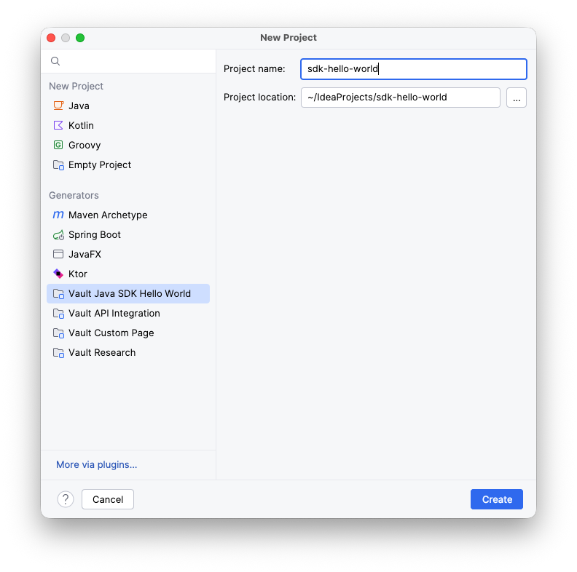Image resolution: width=577 pixels, height=572 pixels.
Task: Open help with the question mark button
Action: click(x=66, y=499)
